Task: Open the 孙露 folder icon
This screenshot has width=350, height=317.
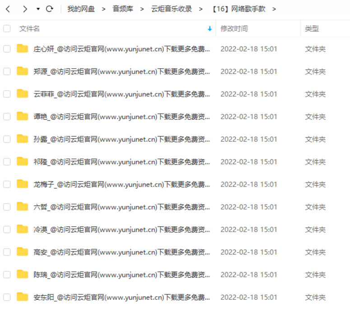Action: (22, 139)
